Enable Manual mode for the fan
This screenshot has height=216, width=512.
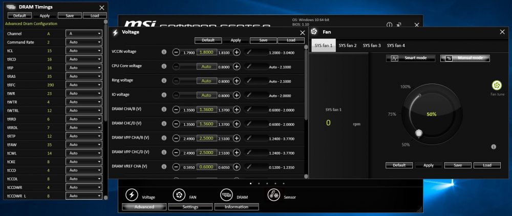click(x=465, y=58)
